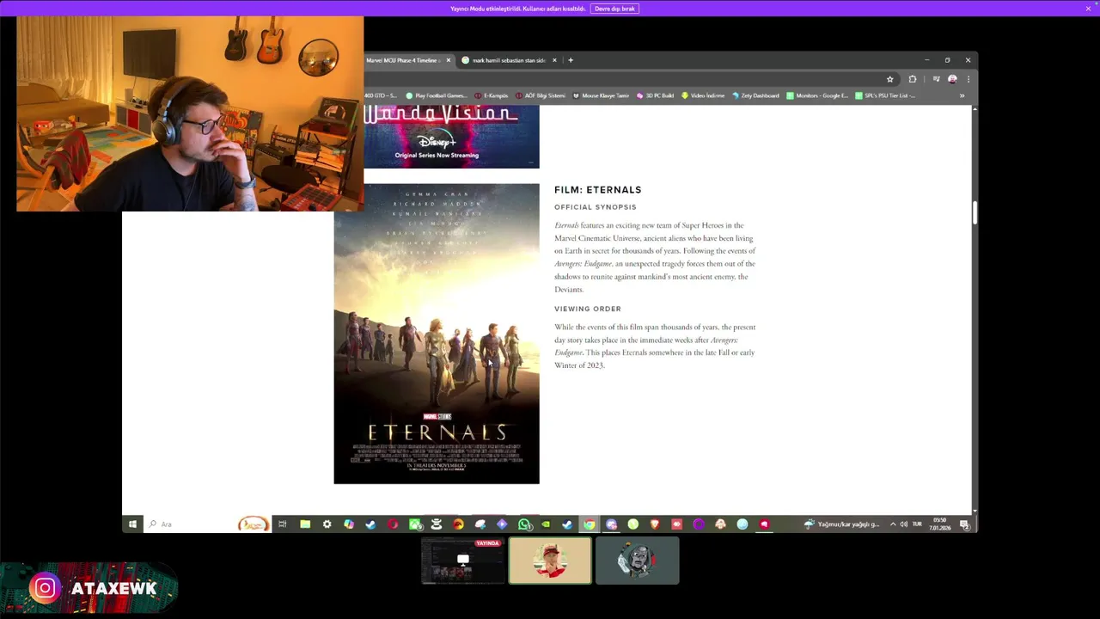Open the weather widget Yağmur/kar yağışı

[x=842, y=524]
